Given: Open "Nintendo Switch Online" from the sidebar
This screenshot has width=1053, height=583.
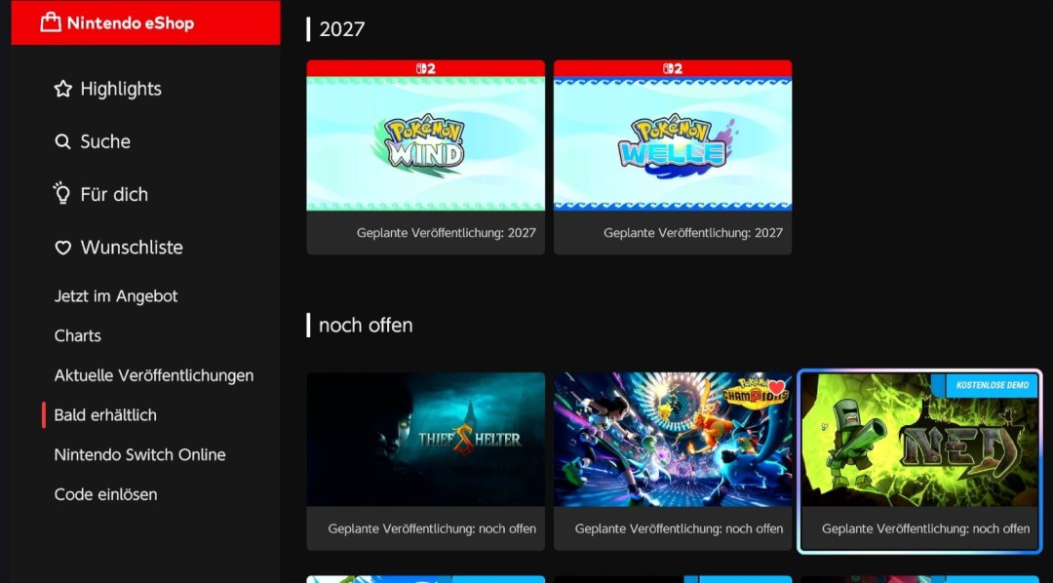Looking at the screenshot, I should tap(139, 454).
